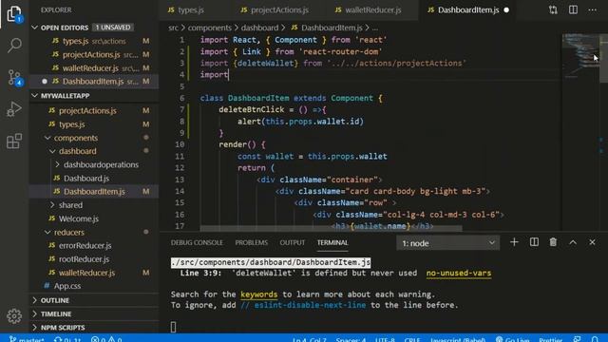
Task: Select the Terminal panel tab
Action: (x=332, y=243)
